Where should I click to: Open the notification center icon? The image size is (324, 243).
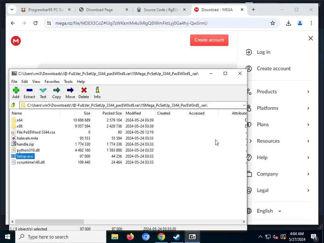pyautogui.click(x=314, y=237)
